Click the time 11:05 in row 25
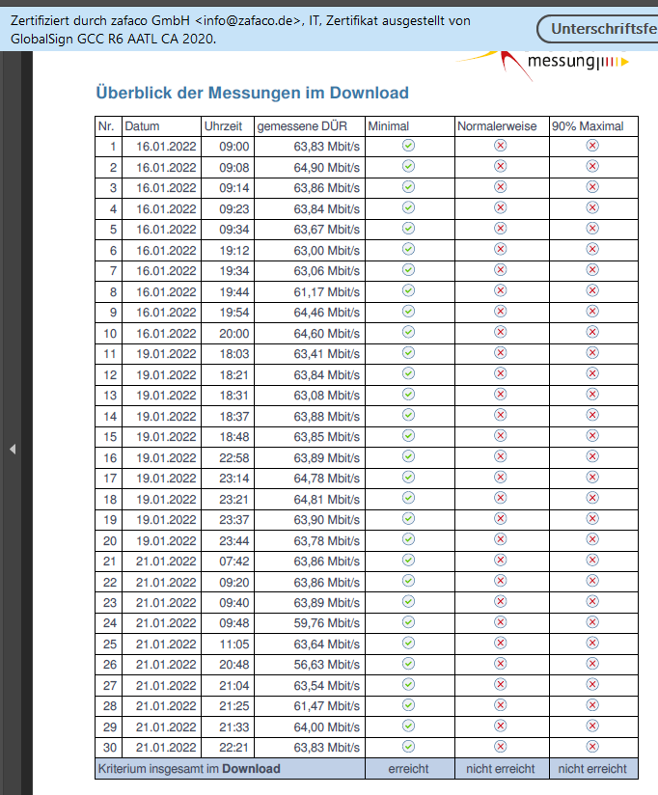 (x=234, y=644)
